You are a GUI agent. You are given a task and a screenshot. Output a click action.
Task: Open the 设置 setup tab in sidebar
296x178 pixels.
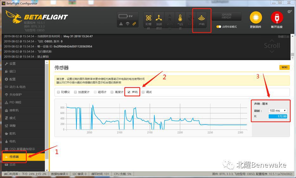(x=23, y=64)
